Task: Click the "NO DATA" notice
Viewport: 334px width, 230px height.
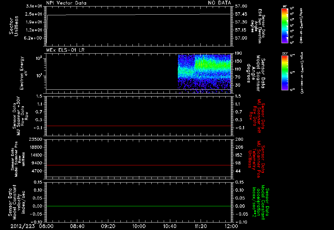Action: coord(220,3)
